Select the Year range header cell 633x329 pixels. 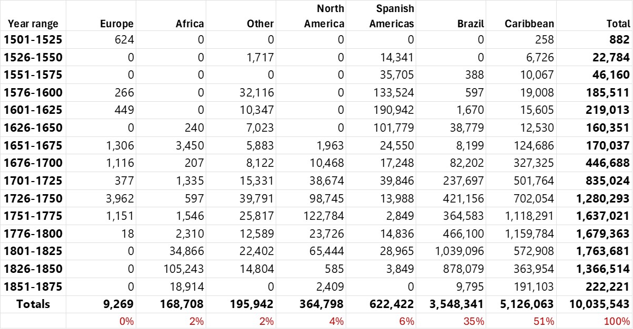coord(33,24)
